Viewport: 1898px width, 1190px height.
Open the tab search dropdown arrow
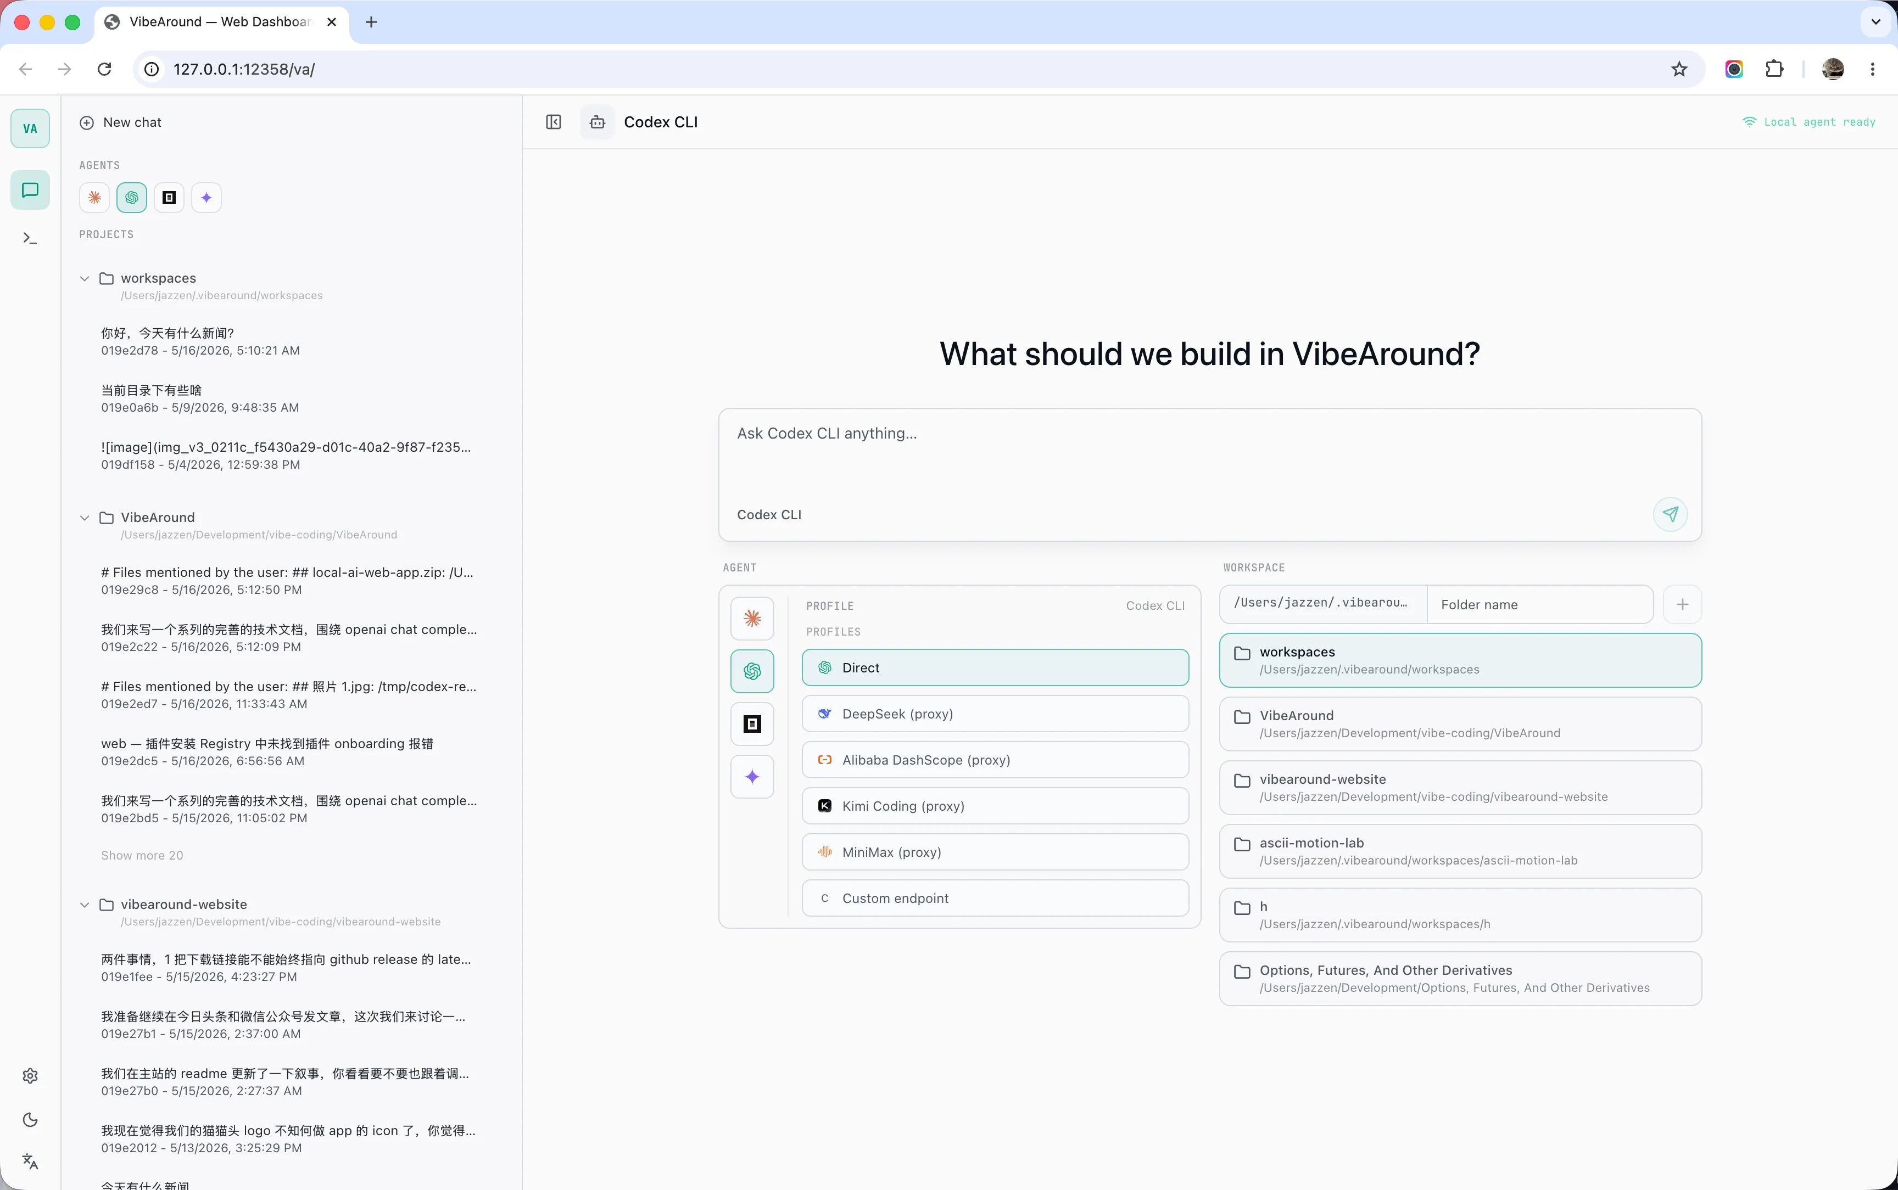point(1875,22)
